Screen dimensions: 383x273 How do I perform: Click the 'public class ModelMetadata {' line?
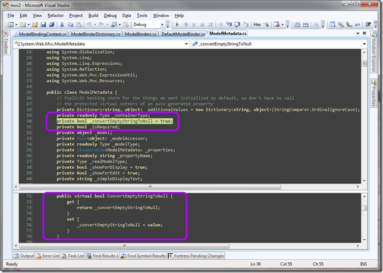coord(82,93)
